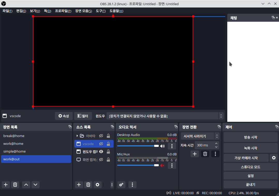Viewport: 279px width, 196px height.
Task: Undock the 제어 panel
Action: [277, 127]
